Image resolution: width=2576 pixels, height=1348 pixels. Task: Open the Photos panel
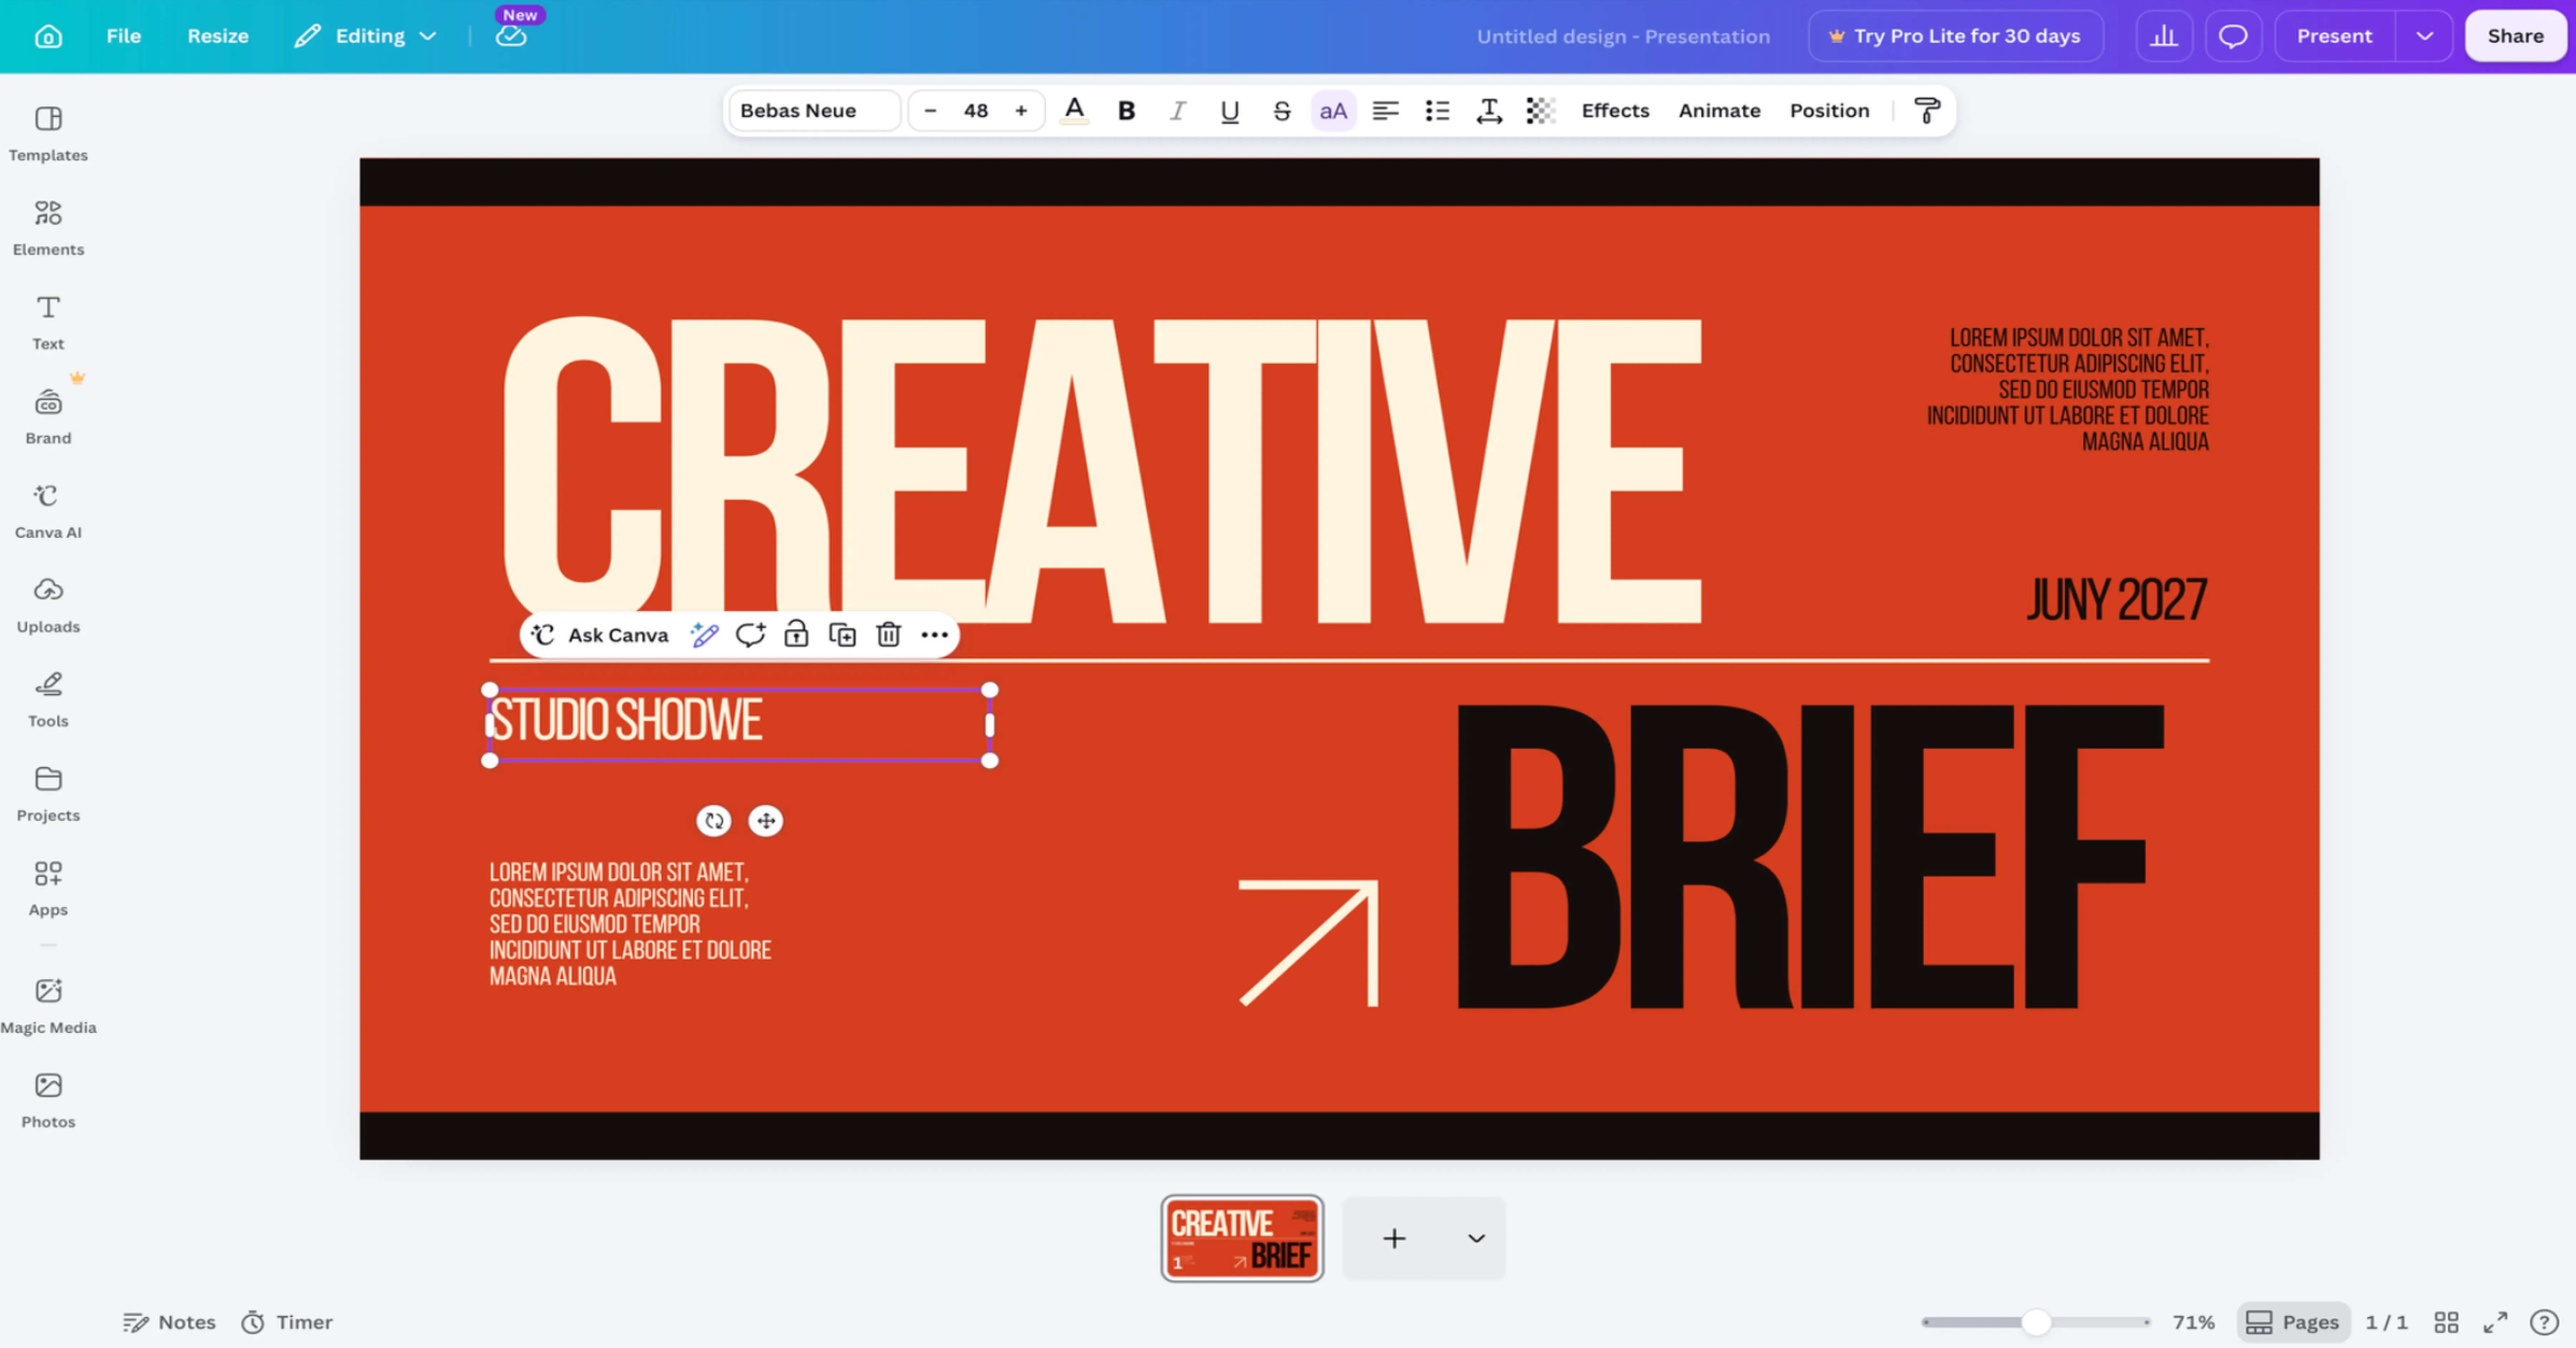(48, 1100)
